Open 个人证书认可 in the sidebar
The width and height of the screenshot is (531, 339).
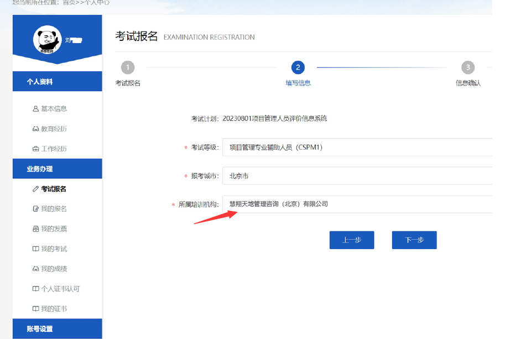[x=60, y=289]
